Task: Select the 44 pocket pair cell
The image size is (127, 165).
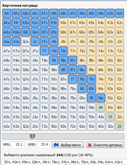Action: coord(101,108)
